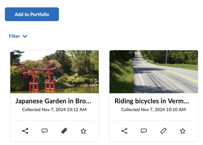
Task: Expand the Filter dropdown
Action: (x=18, y=36)
